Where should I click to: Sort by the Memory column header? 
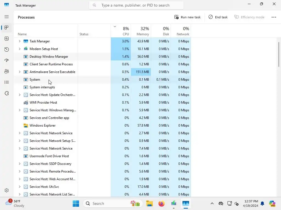(141, 31)
